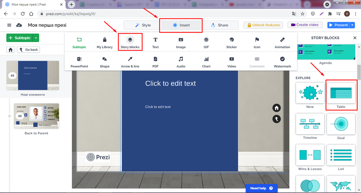This screenshot has width=361, height=193.
Task: Click the translate page icon in address bar
Action: coord(294,14)
